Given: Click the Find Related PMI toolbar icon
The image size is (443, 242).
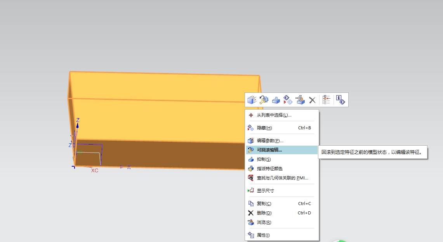Looking at the screenshot, I should click(x=300, y=100).
